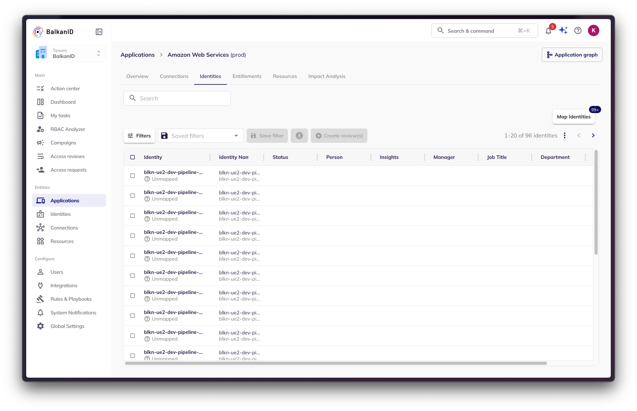
Task: Expand the Tenant BalkanID selector
Action: 69,54
